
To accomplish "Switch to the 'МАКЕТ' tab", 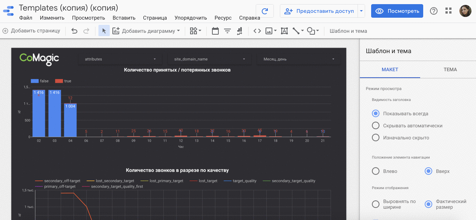I will 390,70.
